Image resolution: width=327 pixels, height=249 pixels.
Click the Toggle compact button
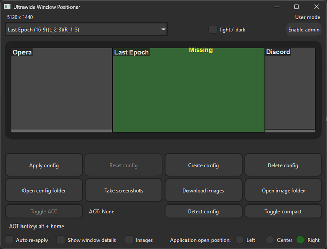pos(283,211)
